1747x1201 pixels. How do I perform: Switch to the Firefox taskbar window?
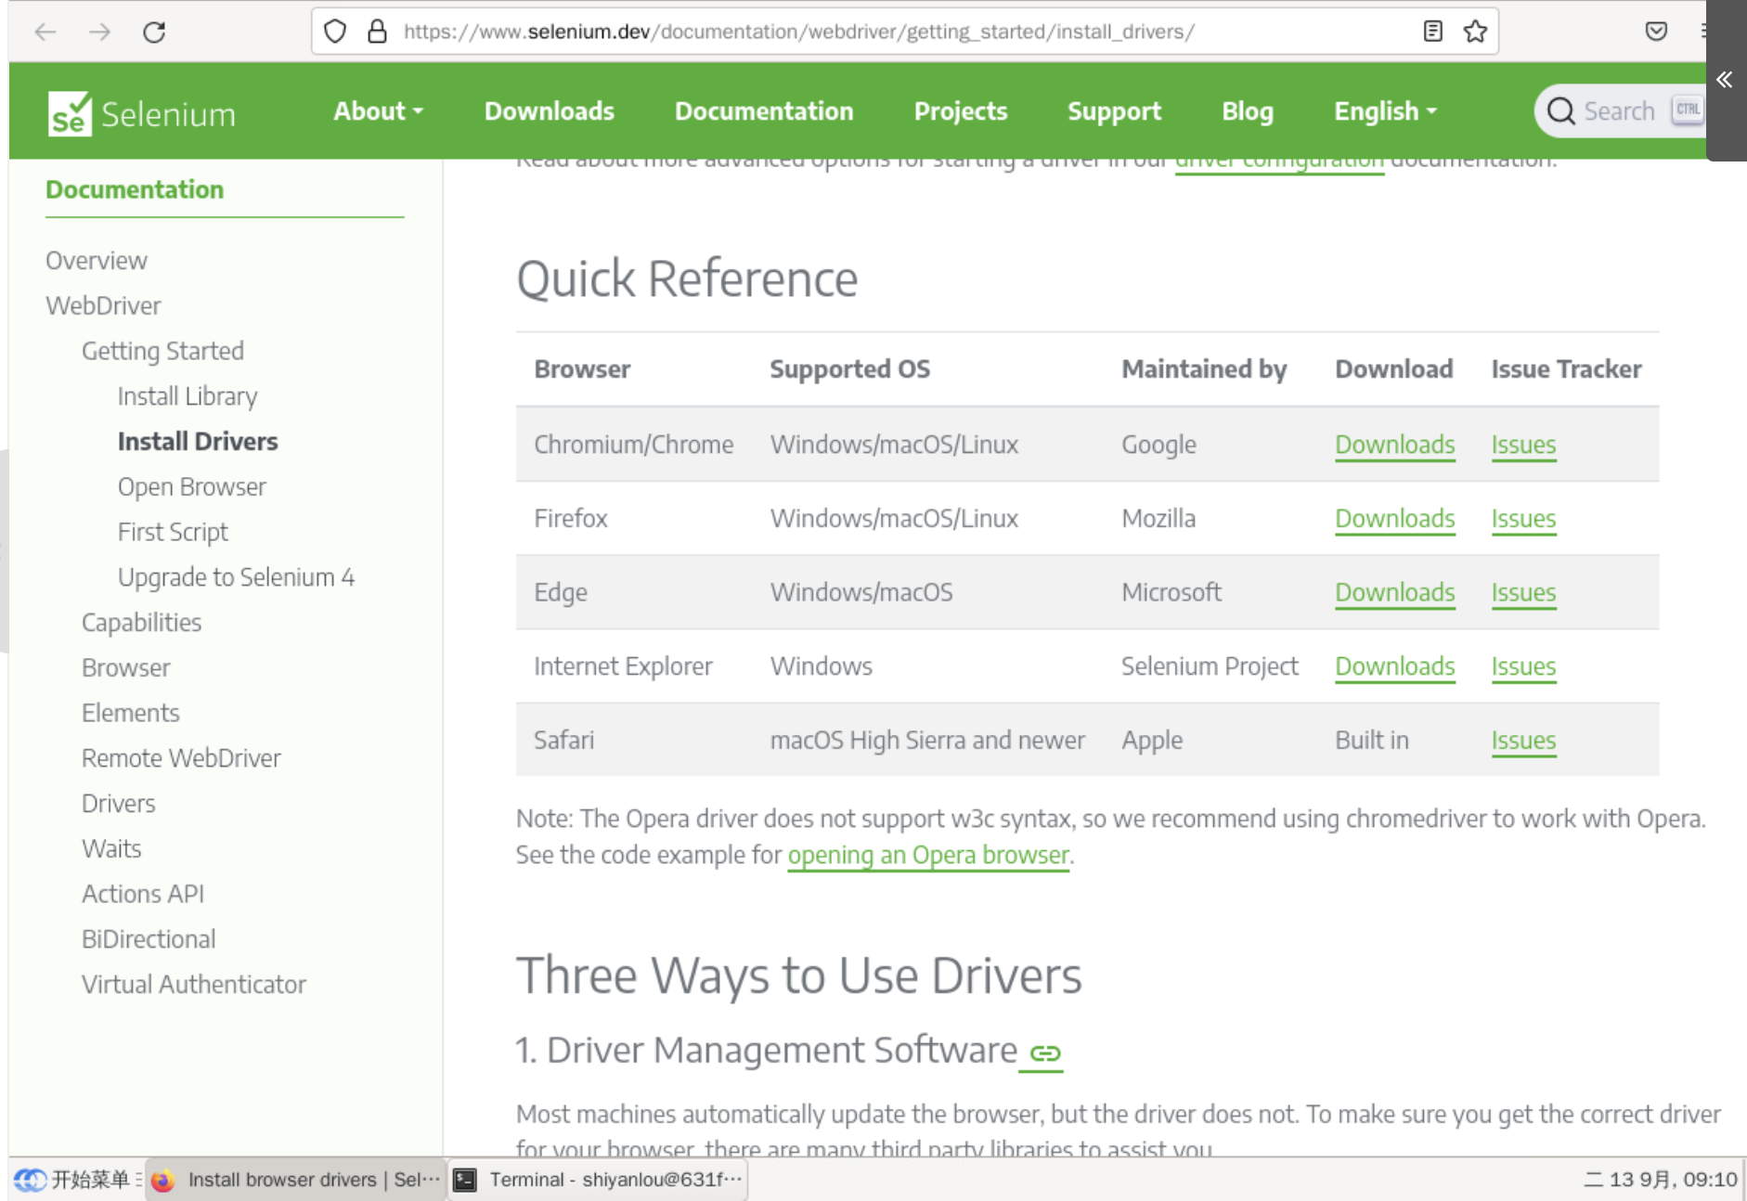(296, 1179)
